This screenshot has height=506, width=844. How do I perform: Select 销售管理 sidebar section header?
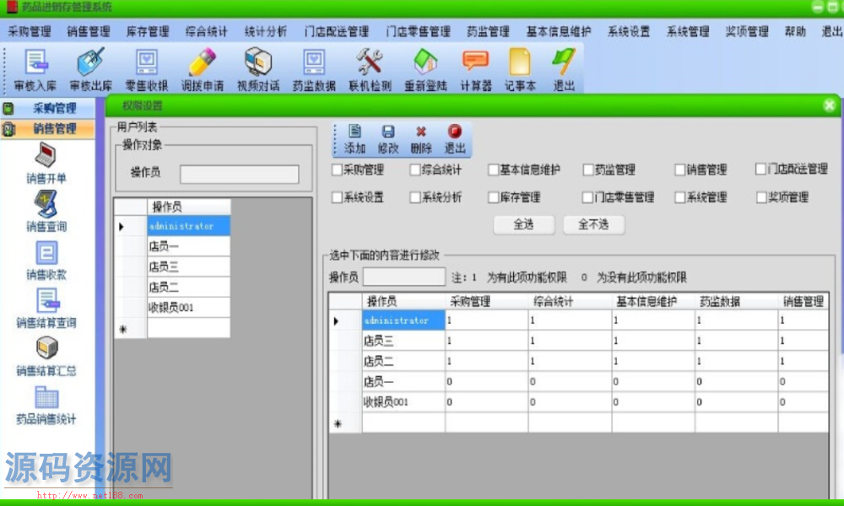pyautogui.click(x=48, y=128)
